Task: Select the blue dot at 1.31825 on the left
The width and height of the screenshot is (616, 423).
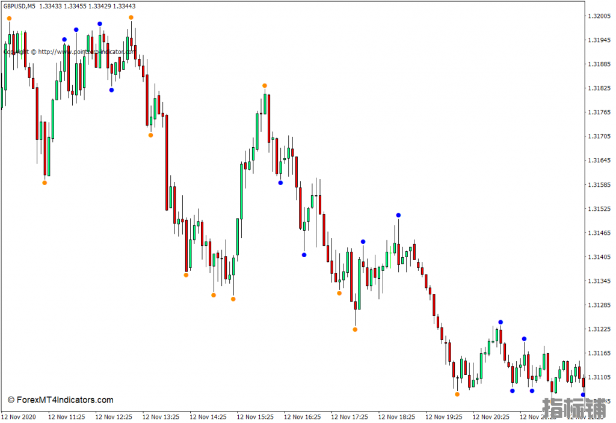Action: click(111, 90)
